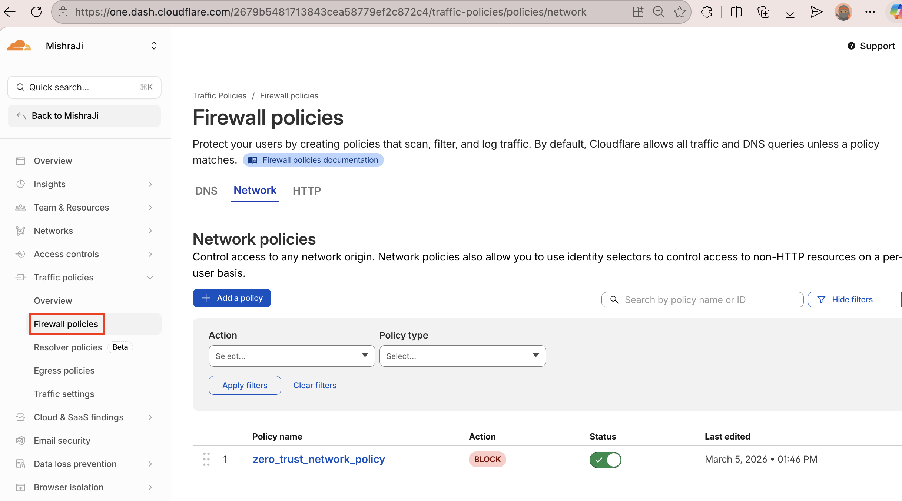Click the Cloudflare logo in the sidebar

point(19,45)
